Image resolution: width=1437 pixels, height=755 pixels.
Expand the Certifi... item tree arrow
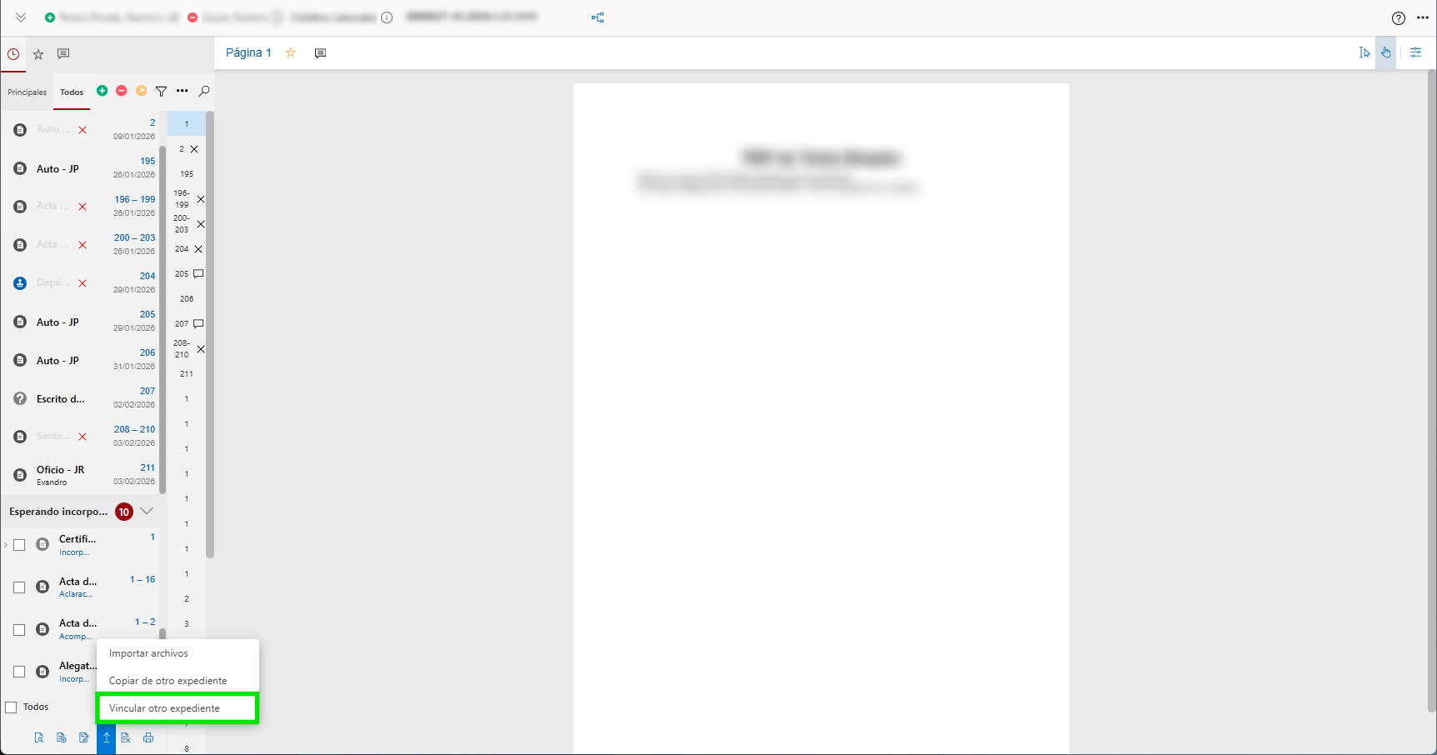click(6, 545)
